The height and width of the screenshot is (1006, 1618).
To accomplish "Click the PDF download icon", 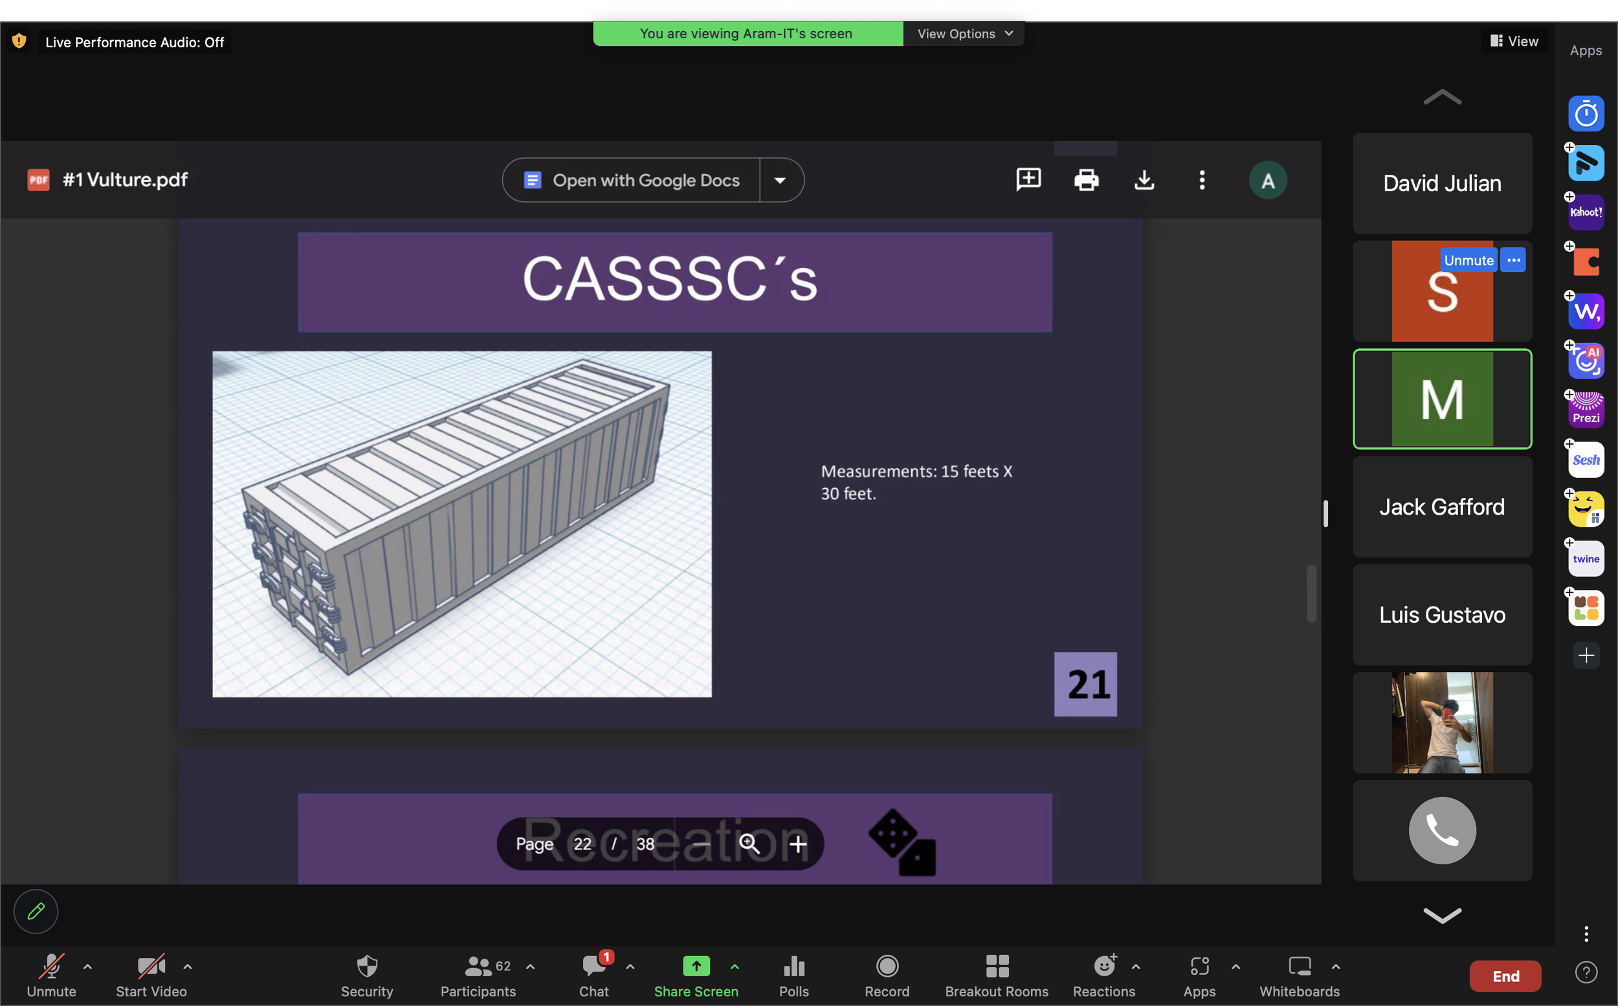I will [1144, 180].
